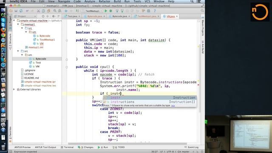Collapse the meetup1 folder node

[x=18, y=24]
